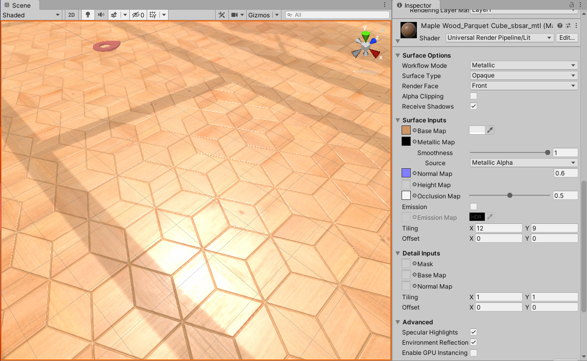Image resolution: width=587 pixels, height=361 pixels.
Task: Open grid options dropdown arrow
Action: (x=164, y=15)
